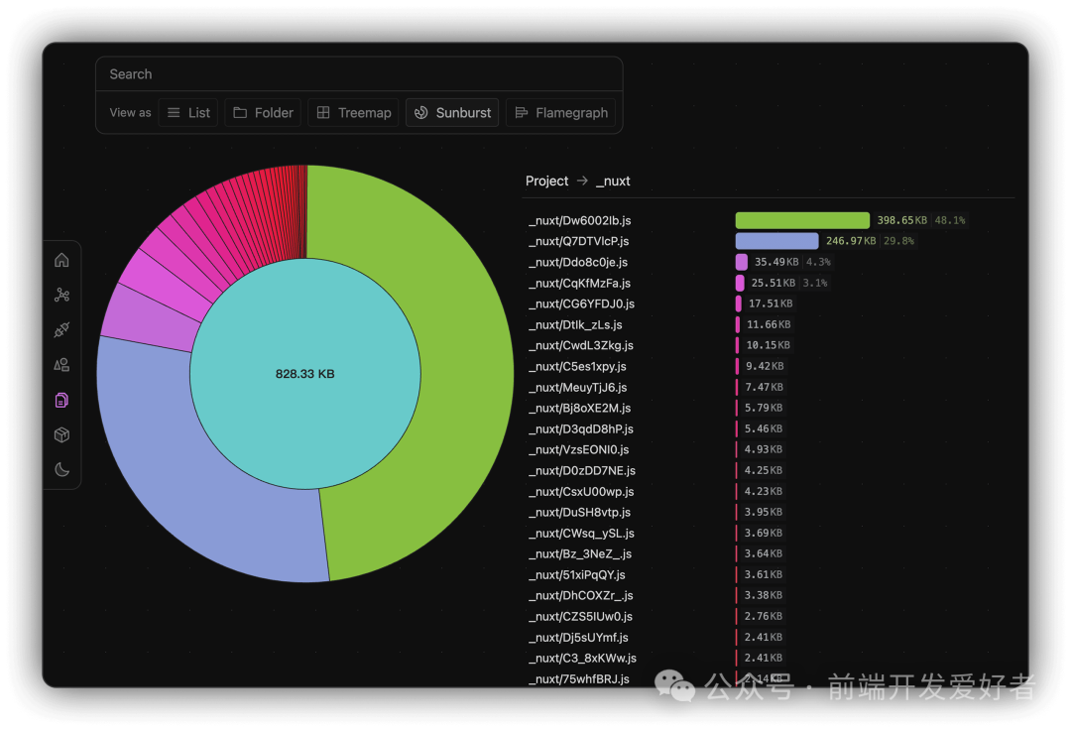
Task: Select the highlighted purple files icon
Action: click(x=61, y=400)
